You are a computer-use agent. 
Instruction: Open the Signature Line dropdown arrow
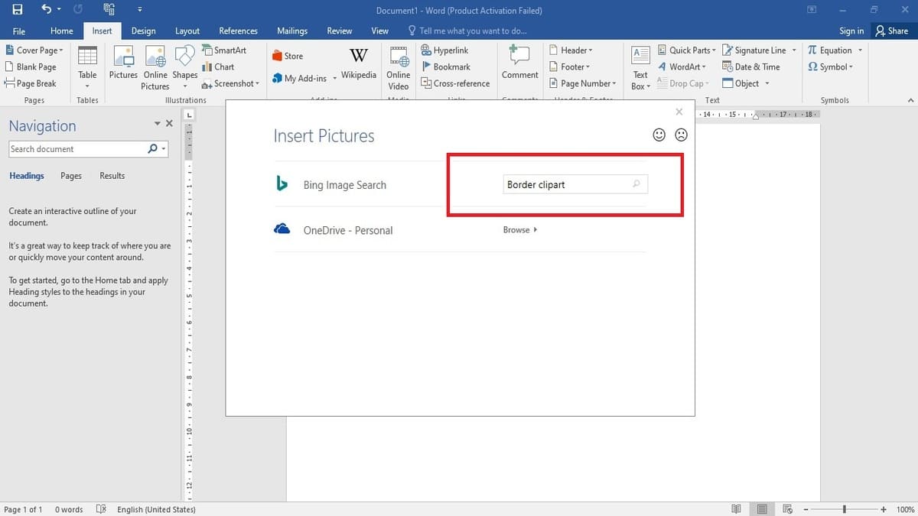pyautogui.click(x=794, y=50)
